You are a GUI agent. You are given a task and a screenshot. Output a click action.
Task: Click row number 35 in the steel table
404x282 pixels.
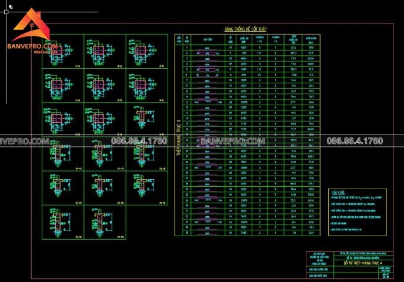click(187, 233)
